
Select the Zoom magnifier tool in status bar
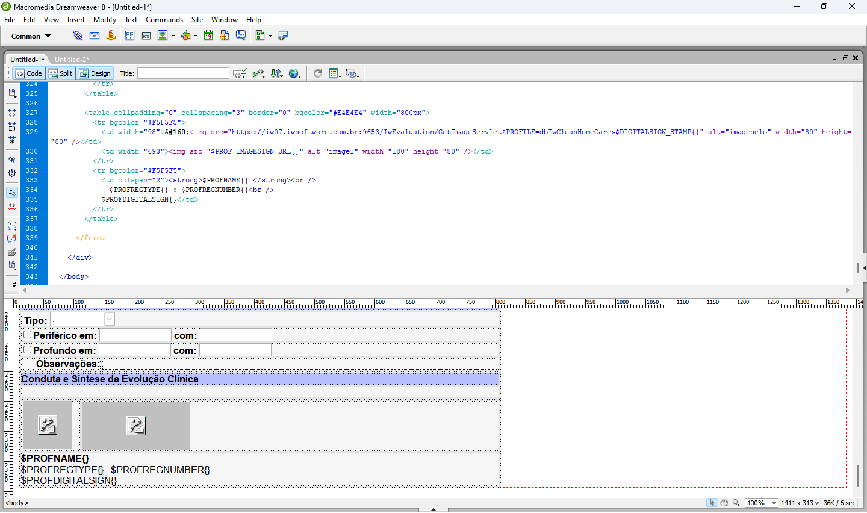pos(736,503)
